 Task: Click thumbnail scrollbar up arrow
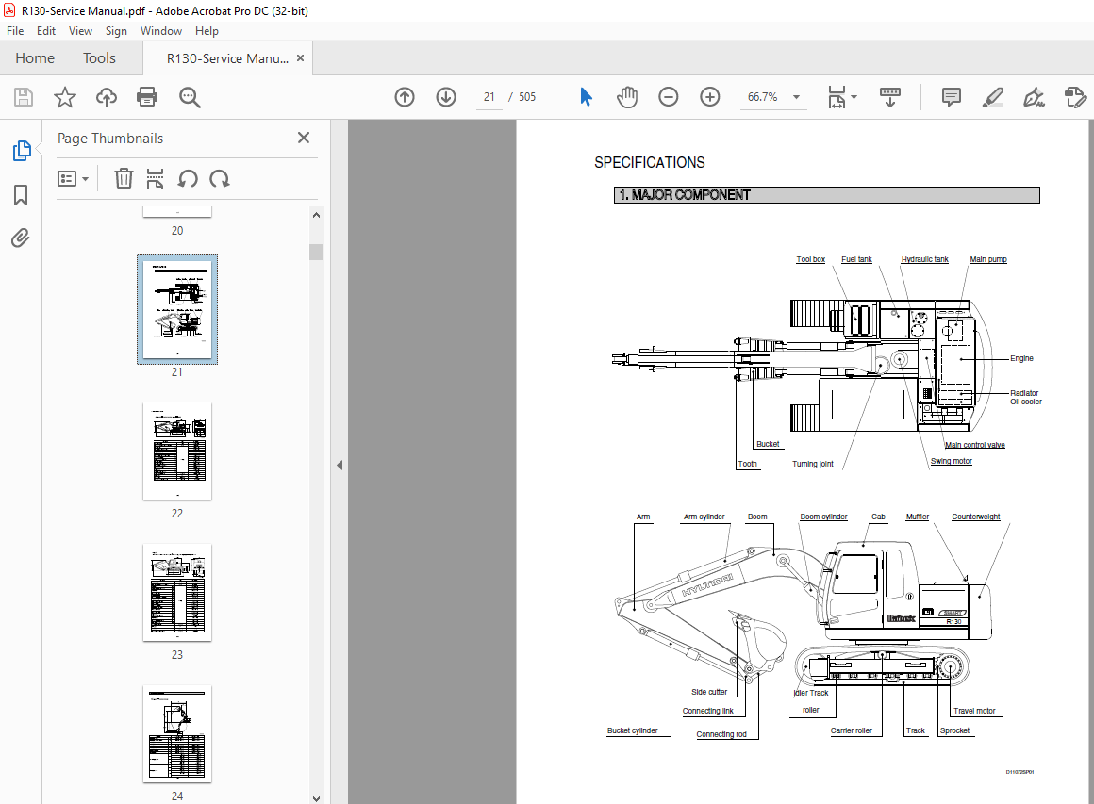coord(316,215)
